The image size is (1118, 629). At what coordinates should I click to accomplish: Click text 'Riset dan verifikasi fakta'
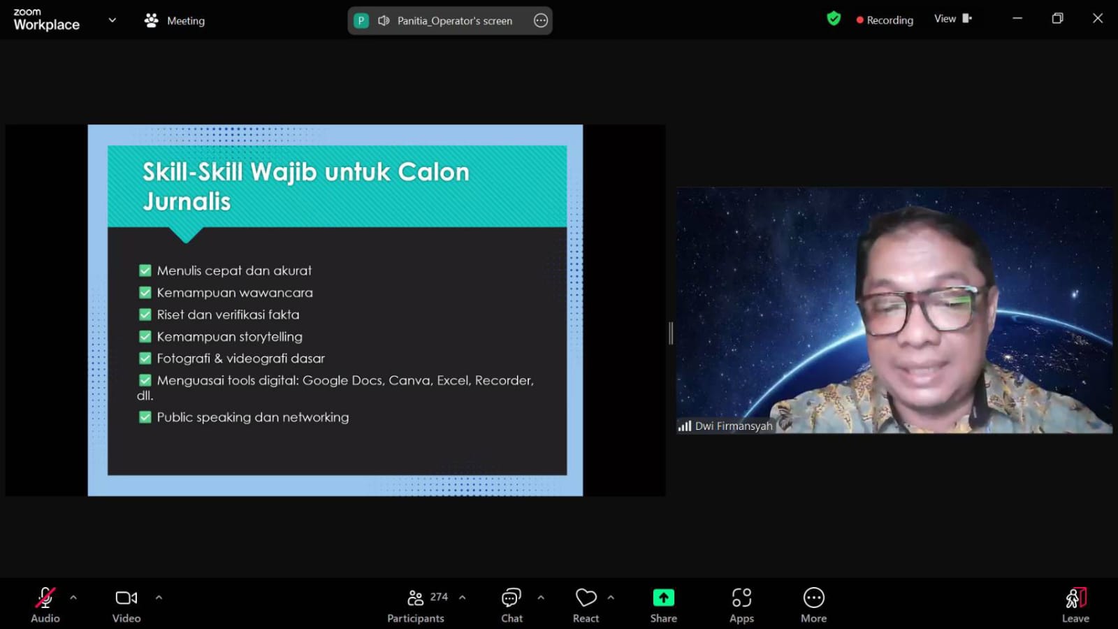(228, 314)
